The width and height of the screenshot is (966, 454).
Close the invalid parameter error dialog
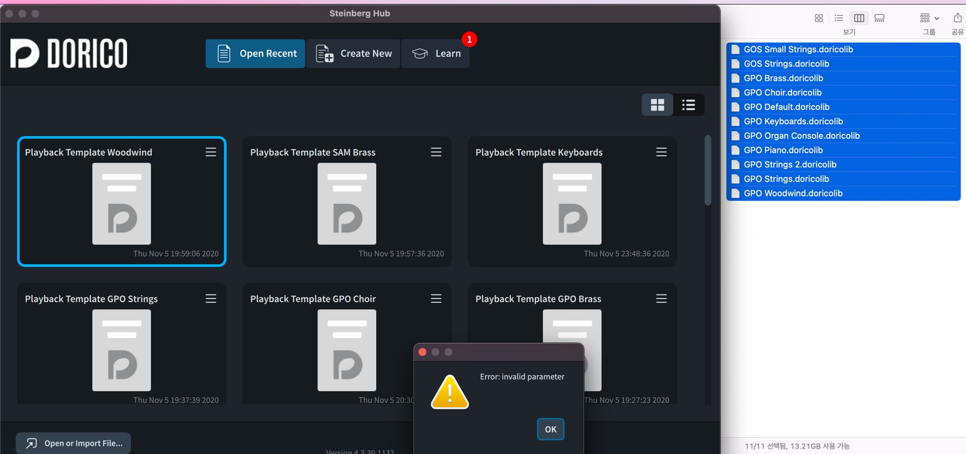click(x=423, y=352)
